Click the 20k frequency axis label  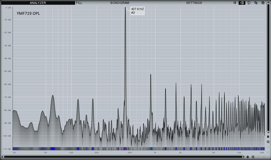(x=262, y=152)
